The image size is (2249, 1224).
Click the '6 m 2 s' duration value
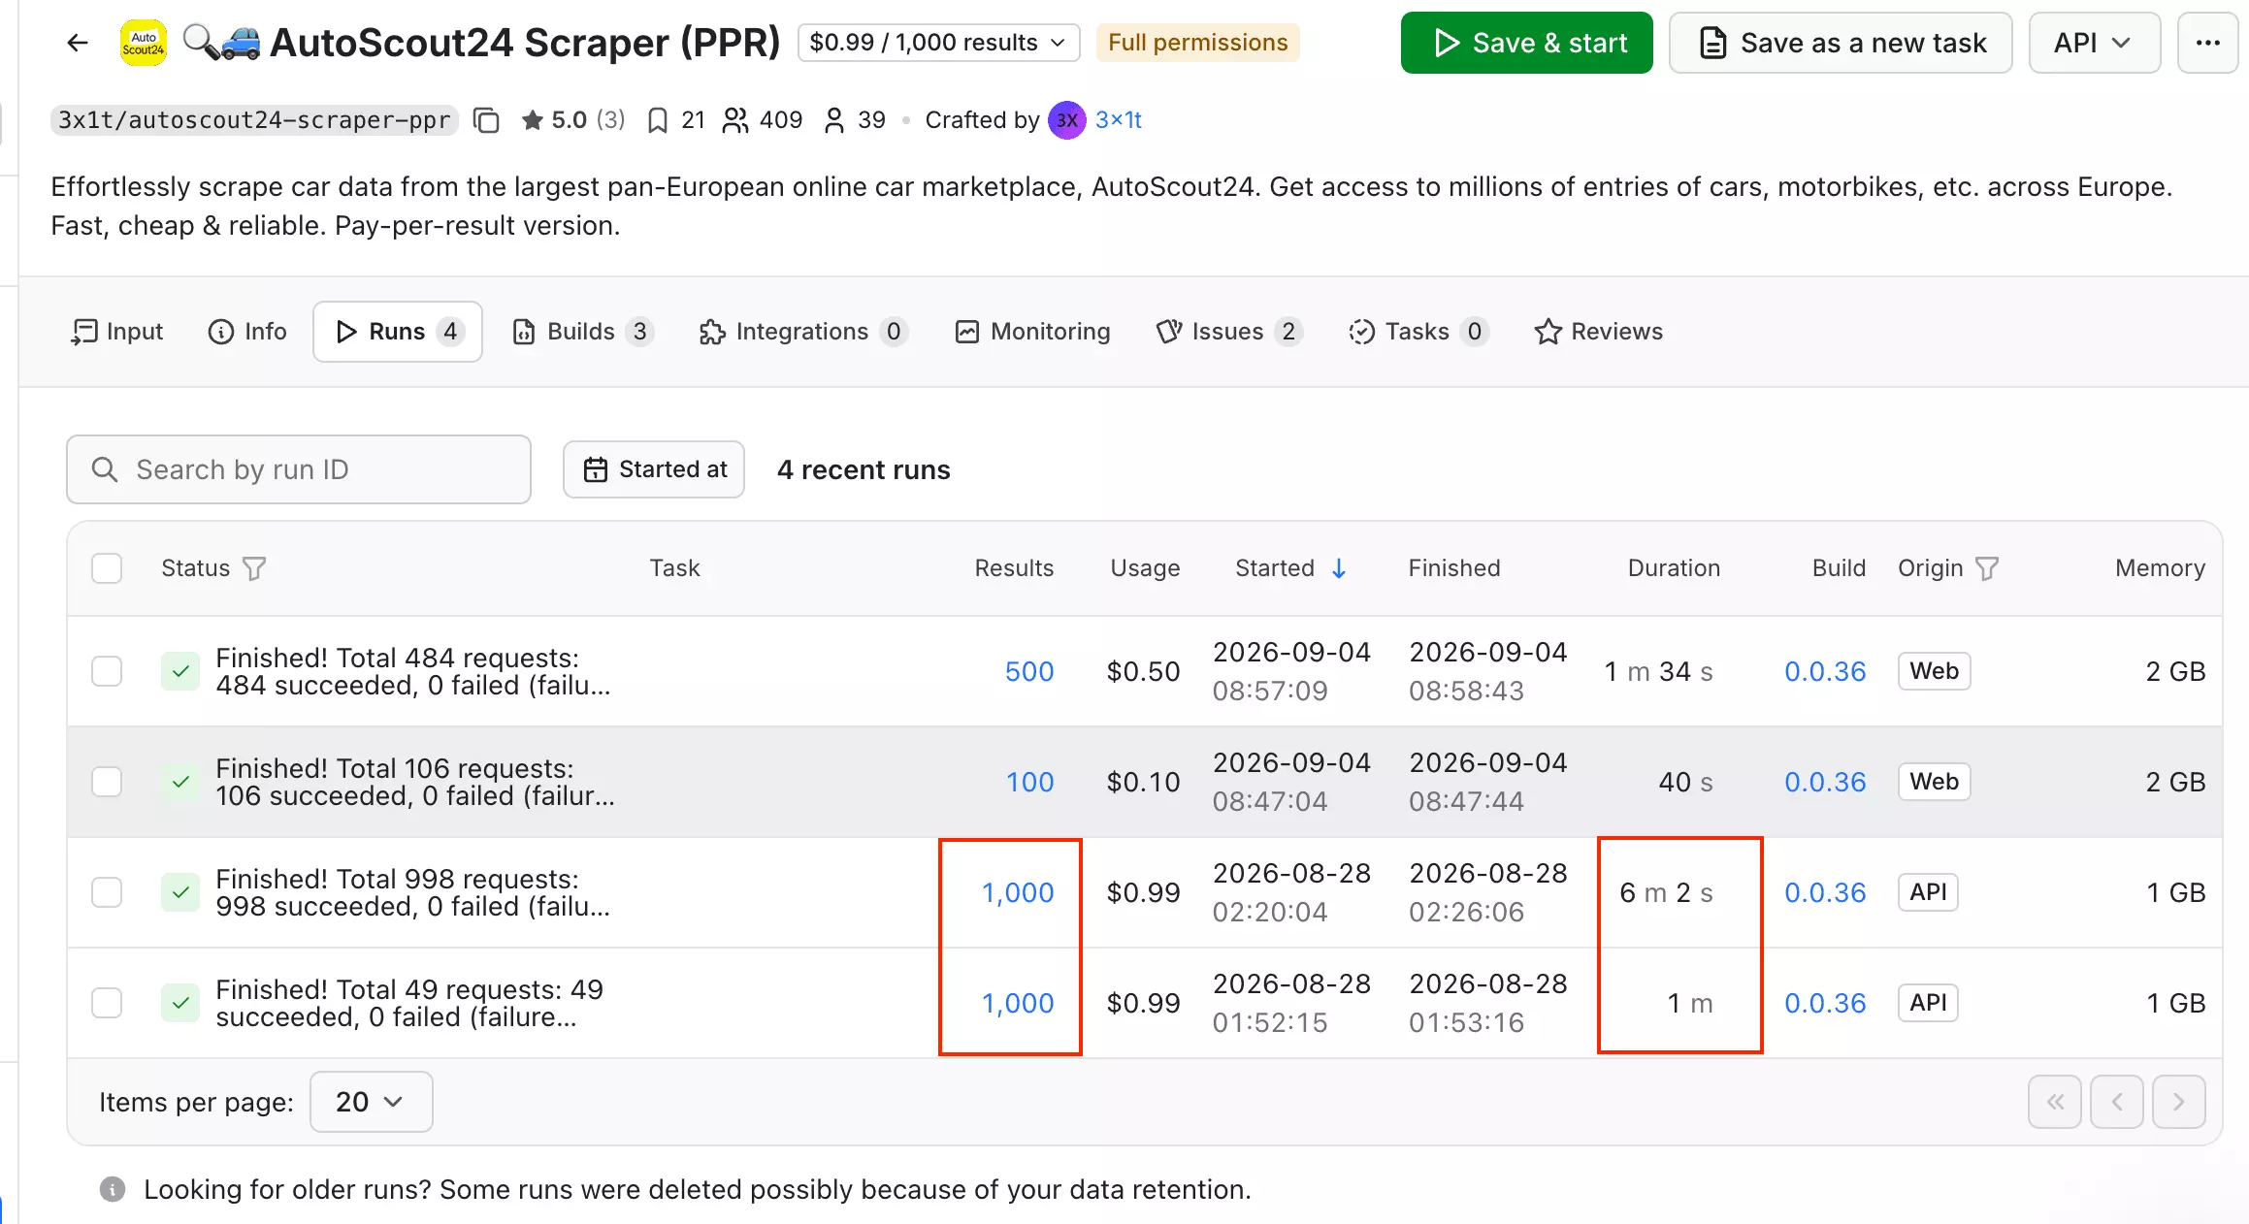(1666, 892)
